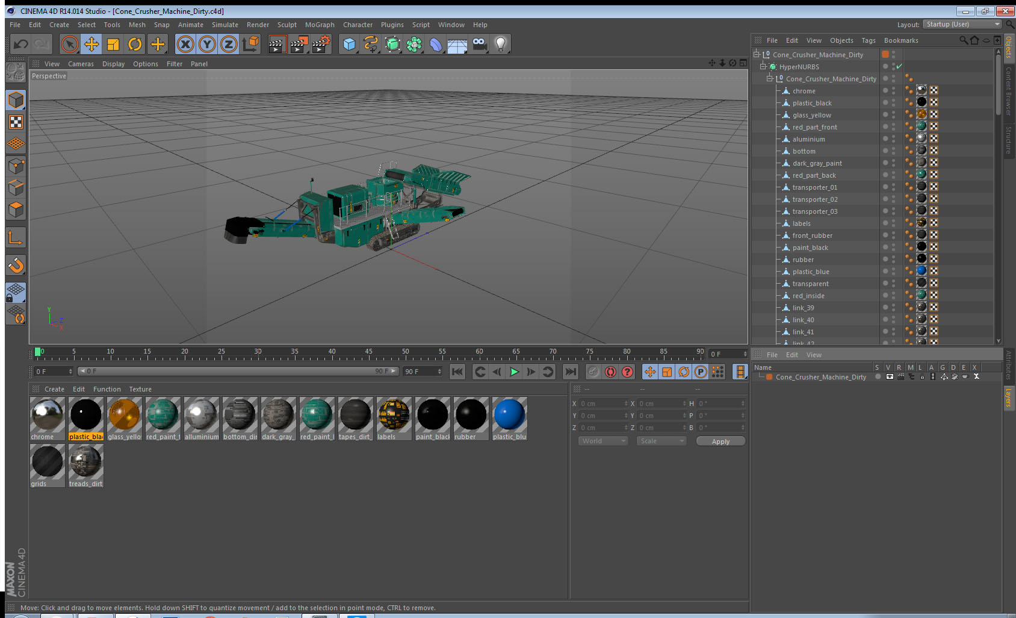This screenshot has height=618, width=1016.
Task: Open the Render menu
Action: coord(258,25)
